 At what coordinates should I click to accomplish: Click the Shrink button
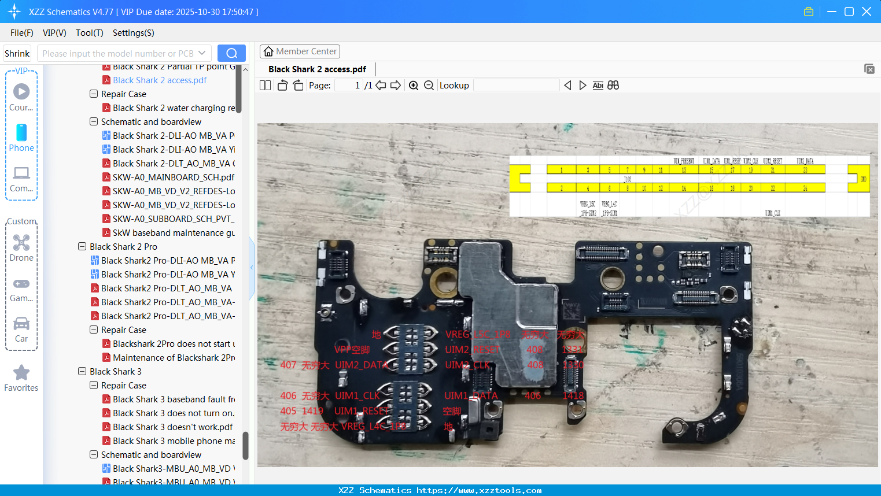click(17, 53)
